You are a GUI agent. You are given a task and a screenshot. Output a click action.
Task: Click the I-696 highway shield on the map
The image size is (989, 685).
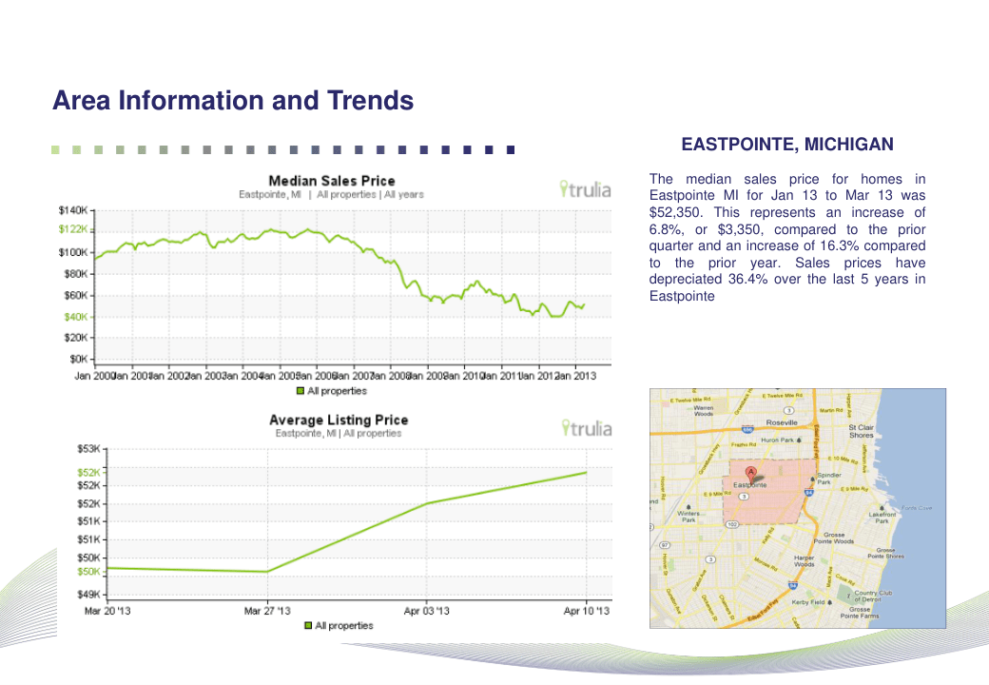tap(748, 430)
